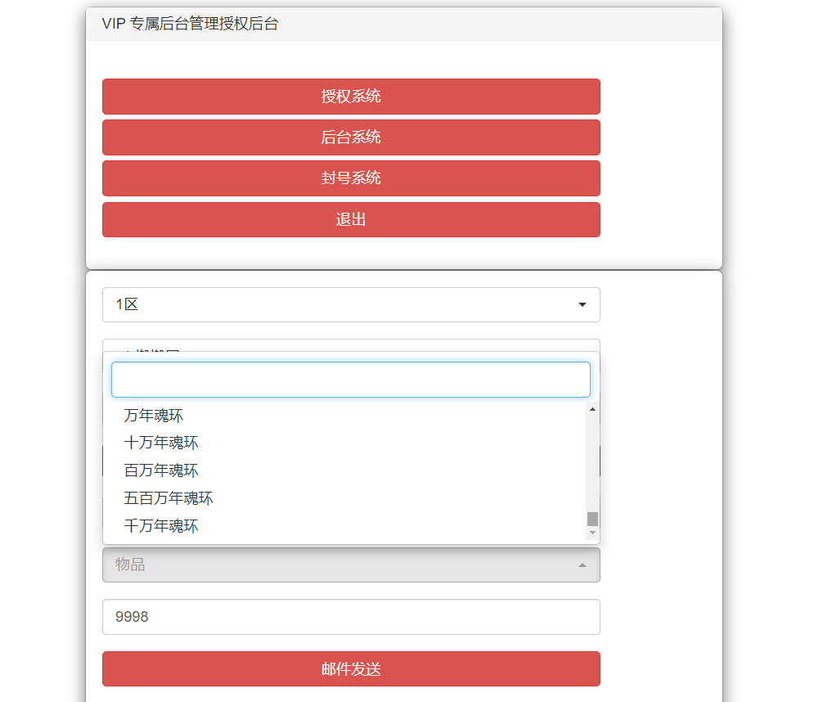832x702 pixels.
Task: Click the dropdown list's scroll down arrow
Action: (592, 533)
